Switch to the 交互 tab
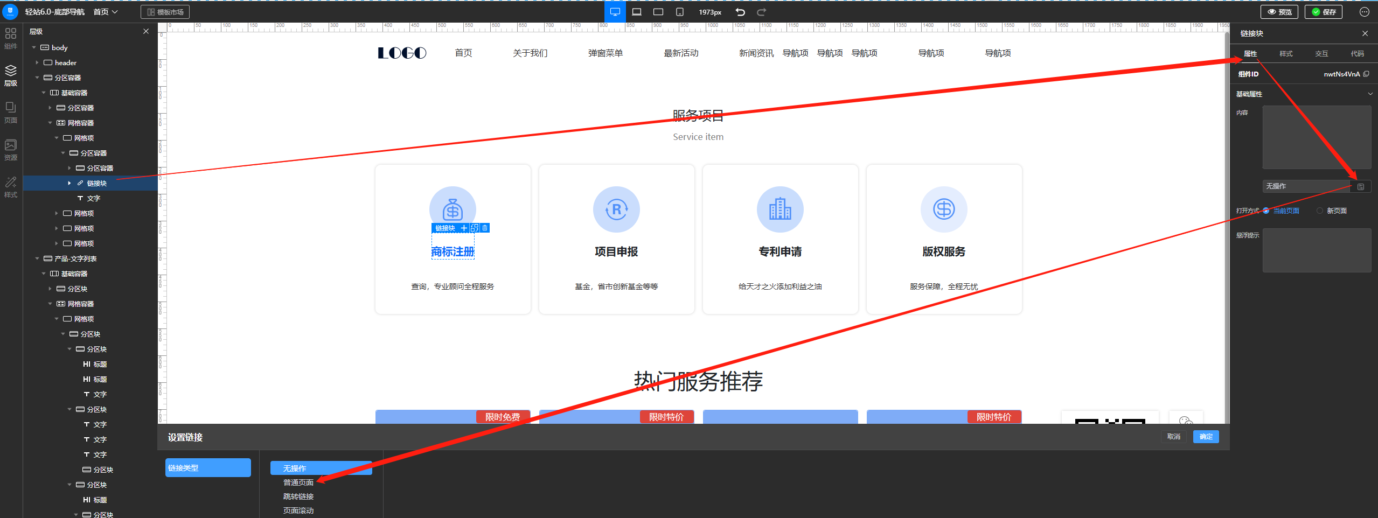This screenshot has width=1378, height=518. click(1321, 53)
